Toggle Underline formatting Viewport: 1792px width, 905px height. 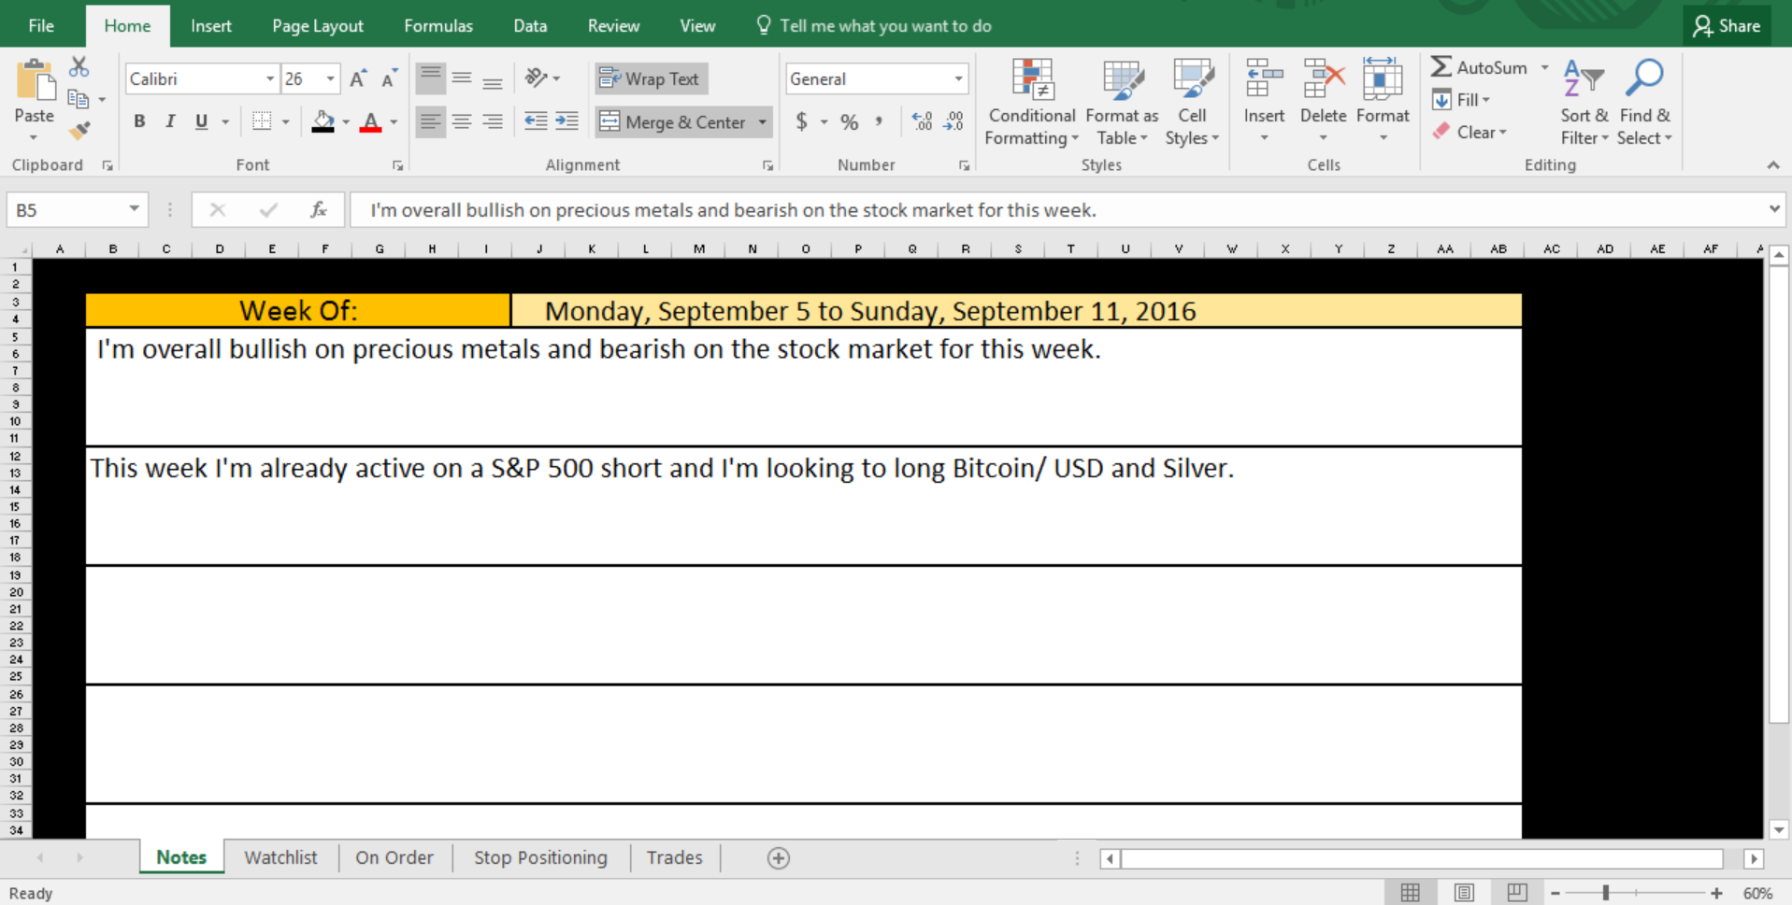click(201, 121)
